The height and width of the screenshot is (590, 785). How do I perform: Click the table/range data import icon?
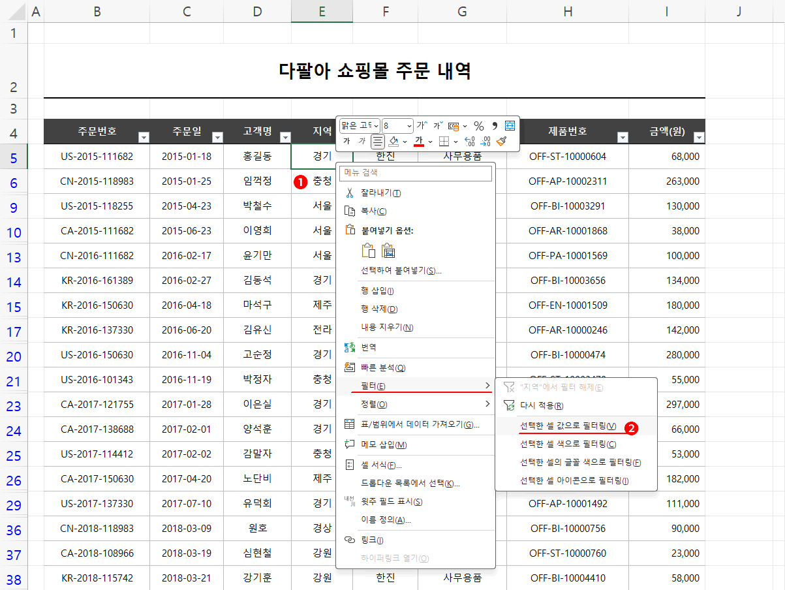click(350, 425)
